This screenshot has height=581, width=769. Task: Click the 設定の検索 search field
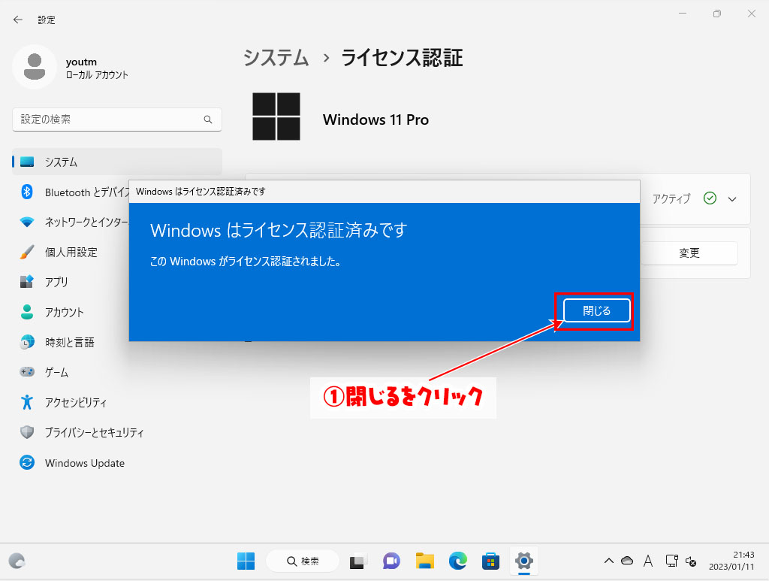pos(116,120)
